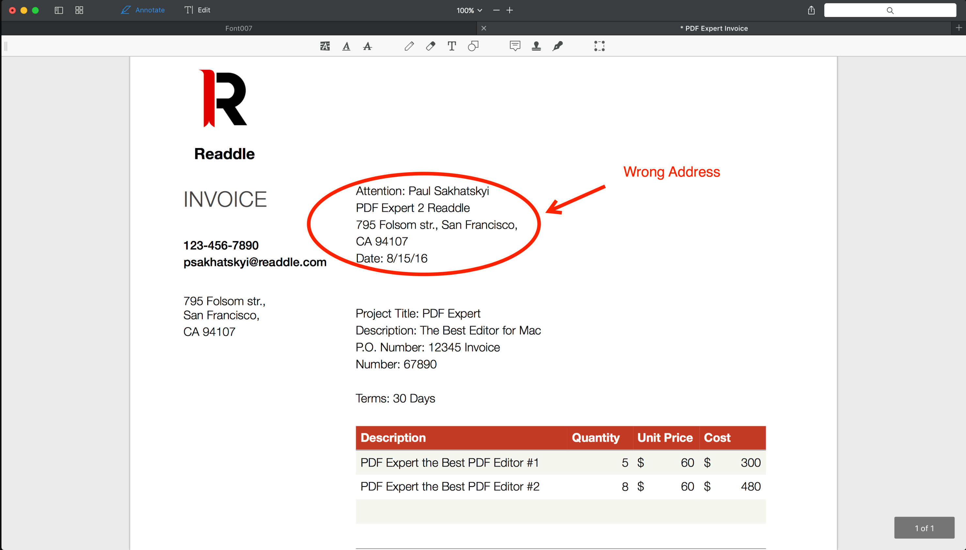Click 'Number: 67890' text
The width and height of the screenshot is (966, 550).
tap(396, 364)
